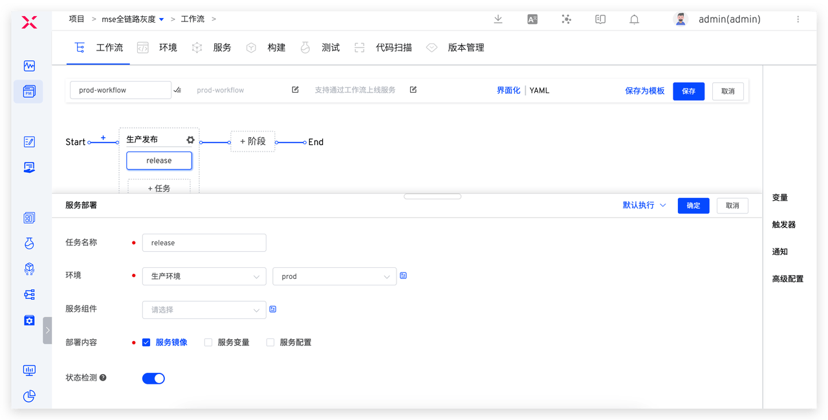Click the blue 保存 button
Screen dimensions: 828x420
pyautogui.click(x=688, y=91)
